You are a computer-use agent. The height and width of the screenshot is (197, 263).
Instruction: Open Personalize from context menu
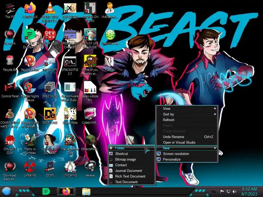coord(187,160)
